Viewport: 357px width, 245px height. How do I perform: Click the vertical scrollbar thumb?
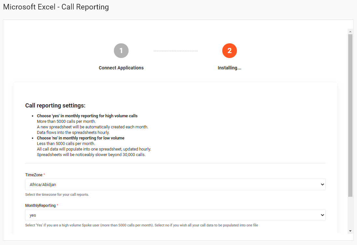pos(350,115)
